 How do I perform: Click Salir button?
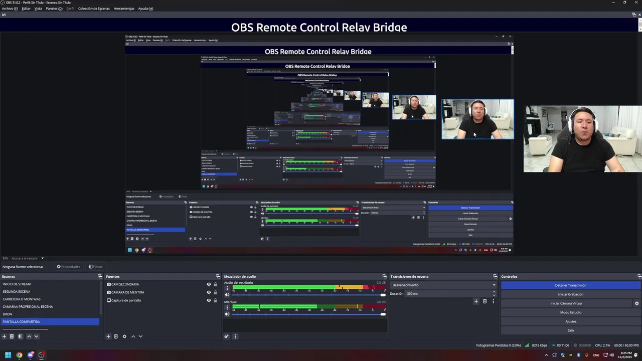(571, 330)
